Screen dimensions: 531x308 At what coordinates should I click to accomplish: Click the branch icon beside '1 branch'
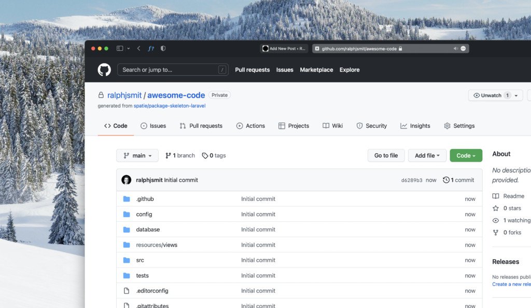click(x=168, y=155)
